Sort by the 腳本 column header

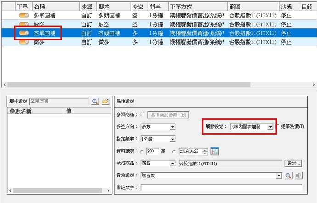(114, 7)
